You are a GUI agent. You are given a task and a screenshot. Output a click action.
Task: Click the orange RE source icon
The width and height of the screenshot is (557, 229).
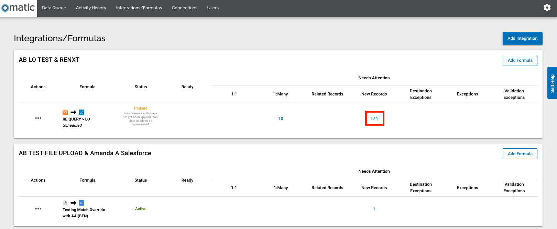click(65, 112)
